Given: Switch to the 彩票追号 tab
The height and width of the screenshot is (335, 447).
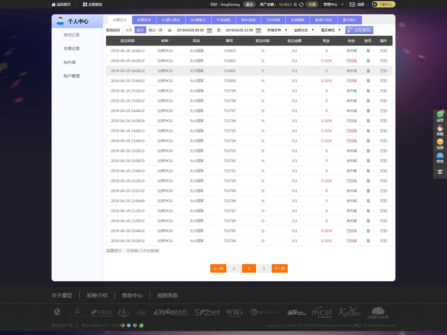Looking at the screenshot, I should point(144,20).
